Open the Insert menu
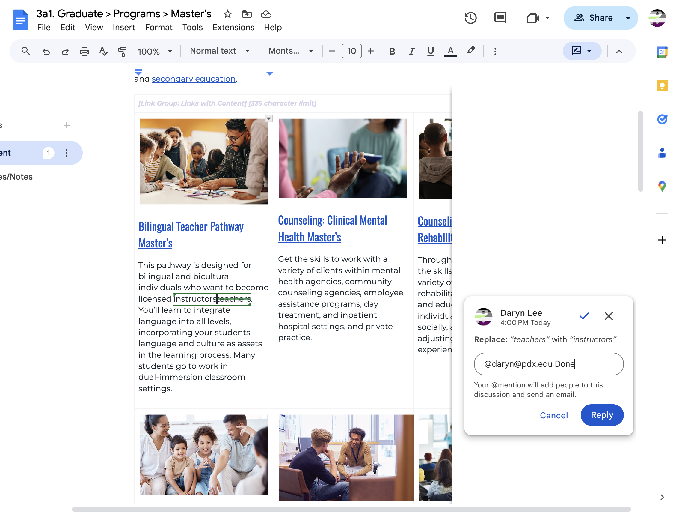 pos(124,27)
